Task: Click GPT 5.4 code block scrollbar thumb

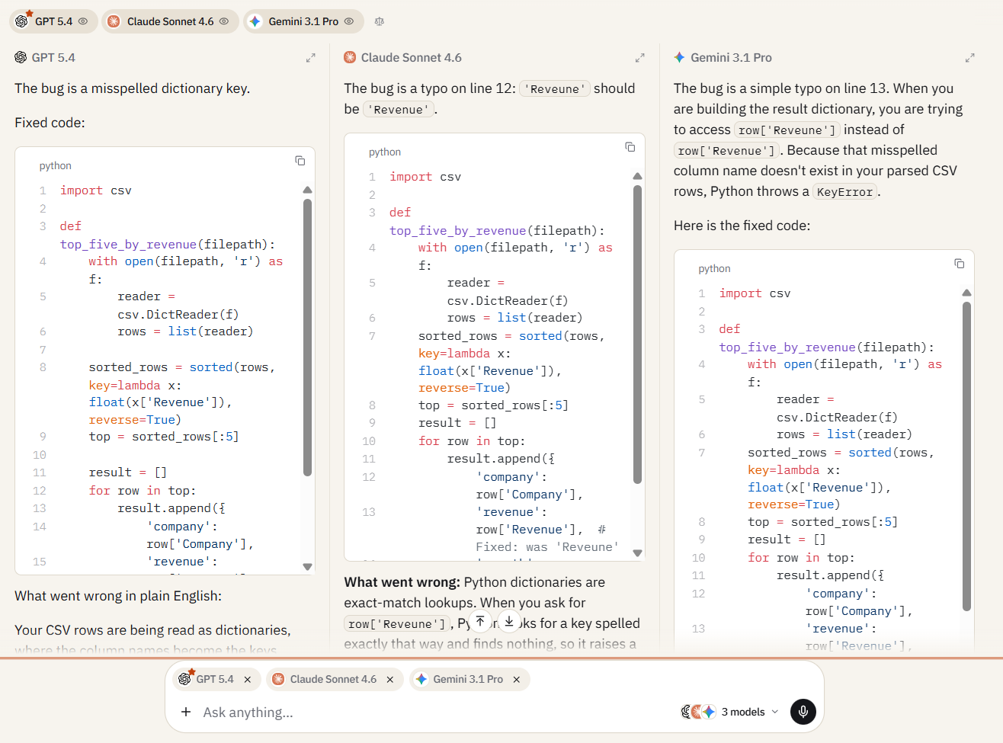Action: tap(307, 338)
